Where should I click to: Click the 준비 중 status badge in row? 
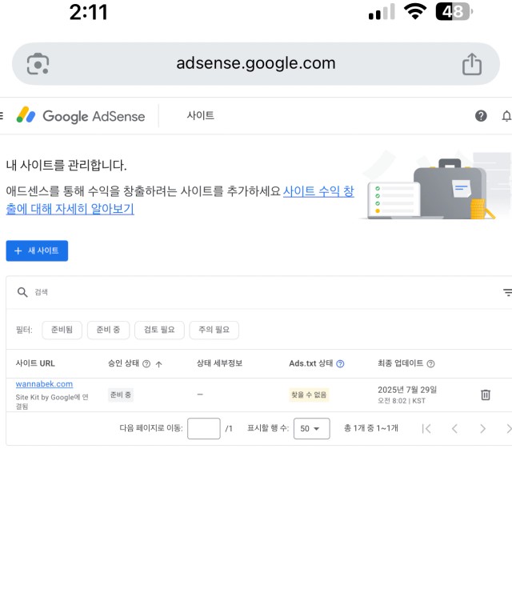click(x=120, y=395)
